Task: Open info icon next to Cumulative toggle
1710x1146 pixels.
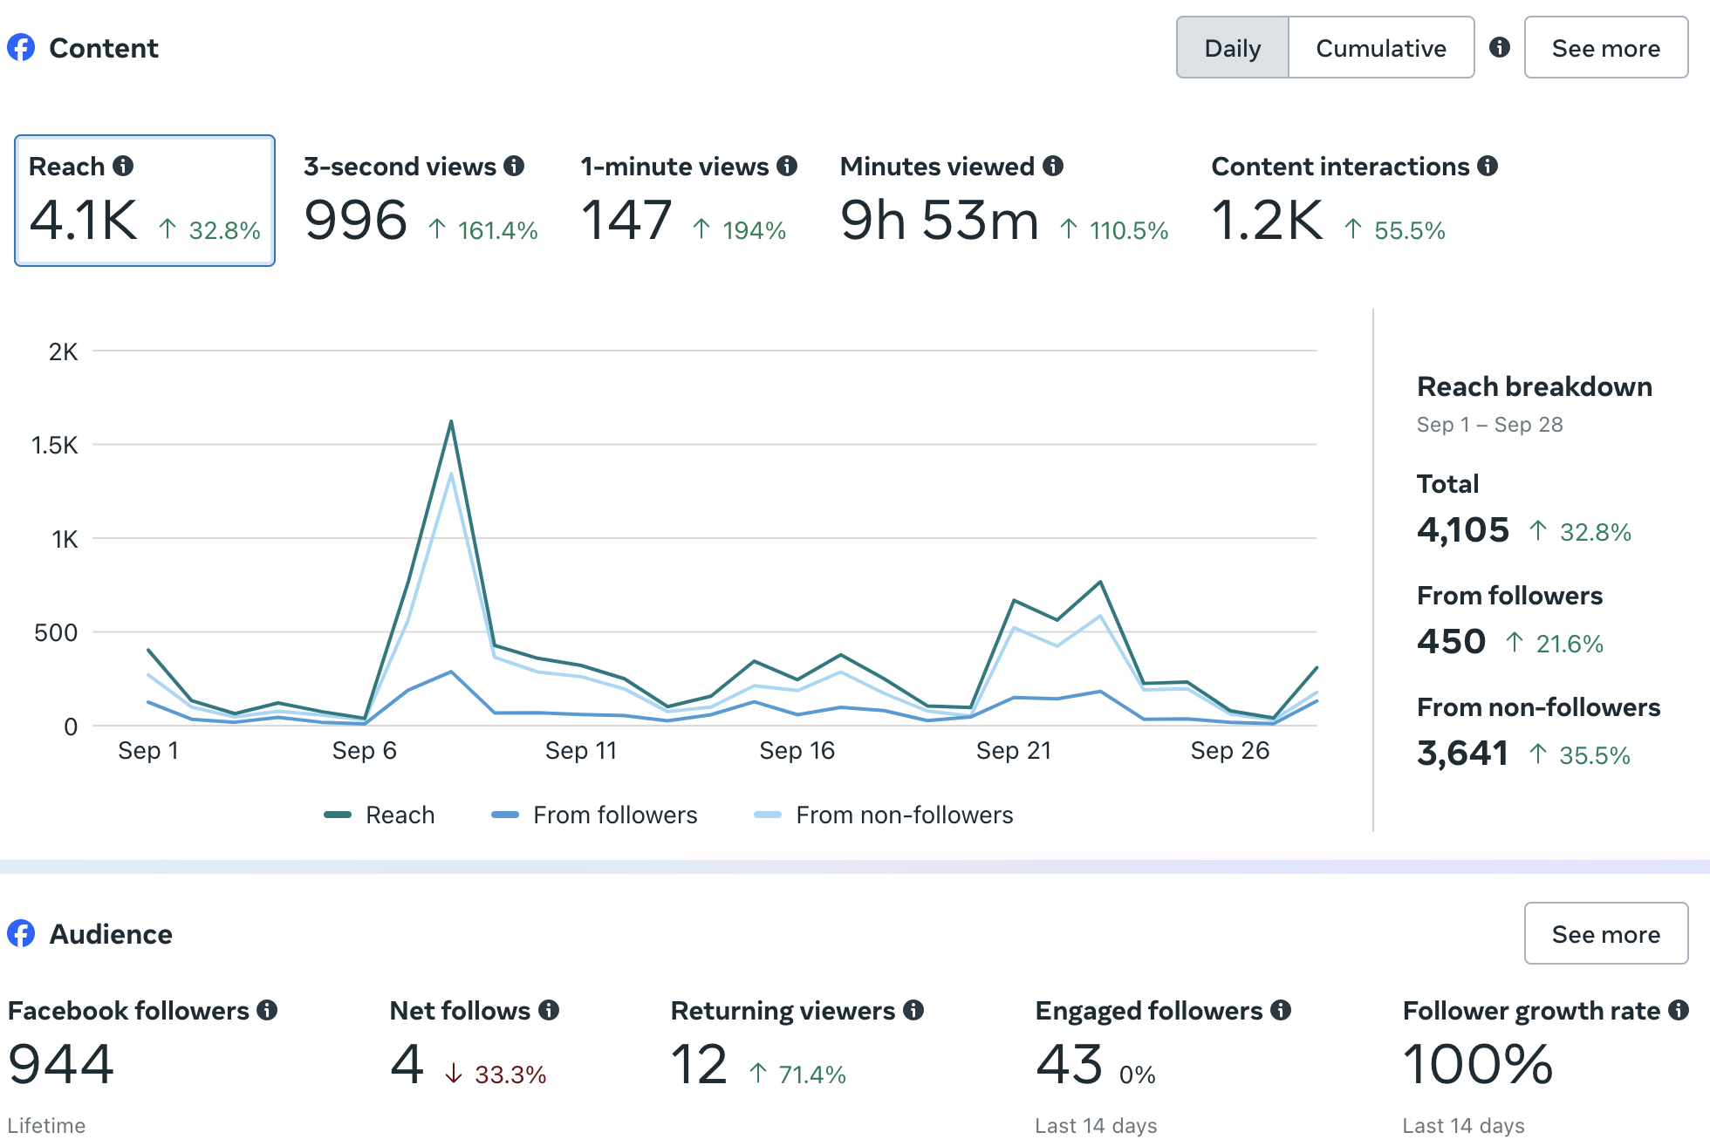Action: coord(1500,47)
